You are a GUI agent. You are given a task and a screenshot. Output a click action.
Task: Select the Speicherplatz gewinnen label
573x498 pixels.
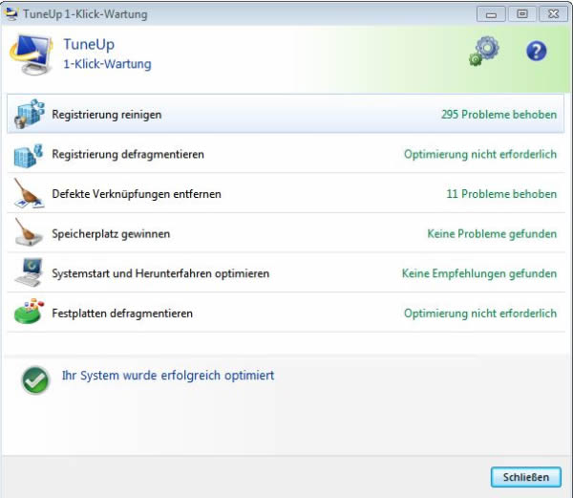(111, 233)
